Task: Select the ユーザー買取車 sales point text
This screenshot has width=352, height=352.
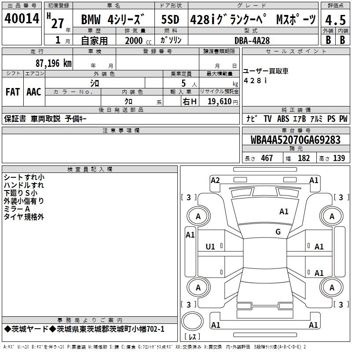Action: [x=266, y=71]
